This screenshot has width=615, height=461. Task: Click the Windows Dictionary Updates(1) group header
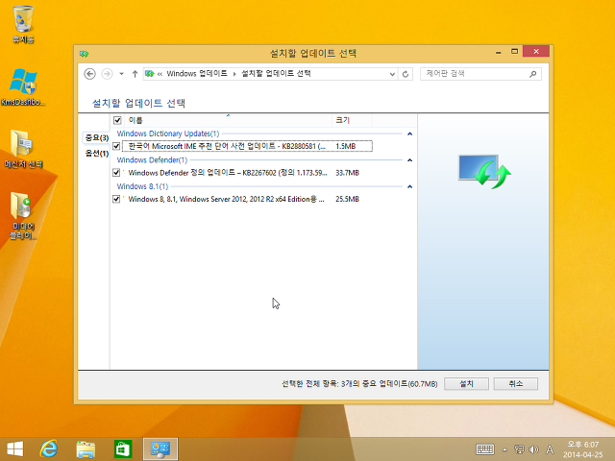click(168, 133)
